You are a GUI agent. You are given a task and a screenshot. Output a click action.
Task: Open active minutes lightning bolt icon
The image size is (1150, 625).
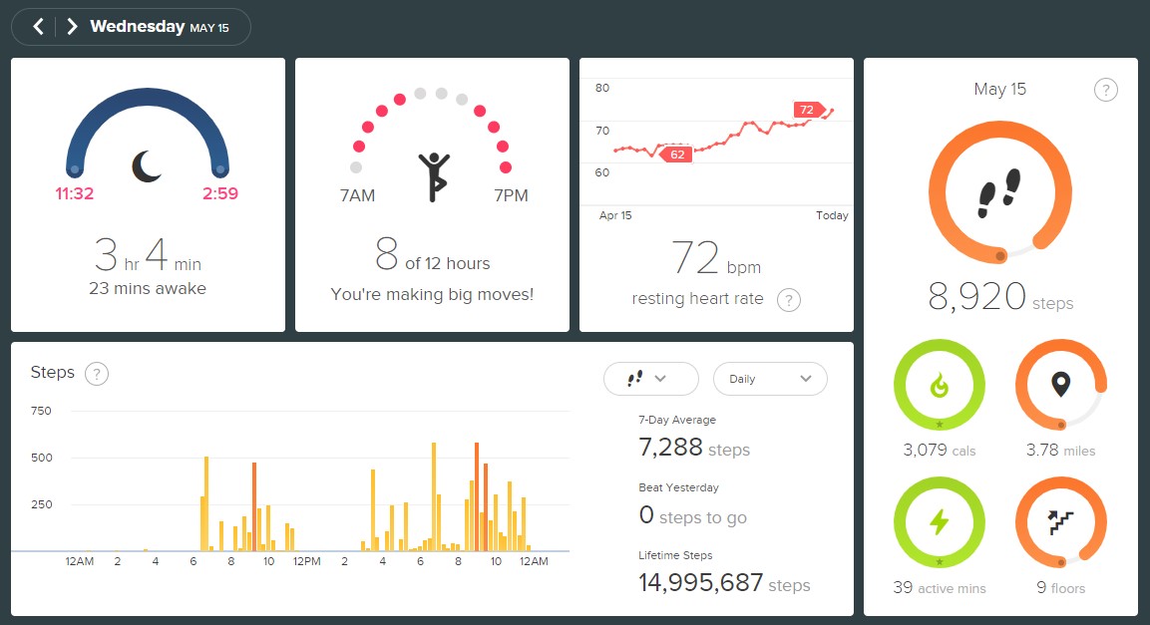939,521
